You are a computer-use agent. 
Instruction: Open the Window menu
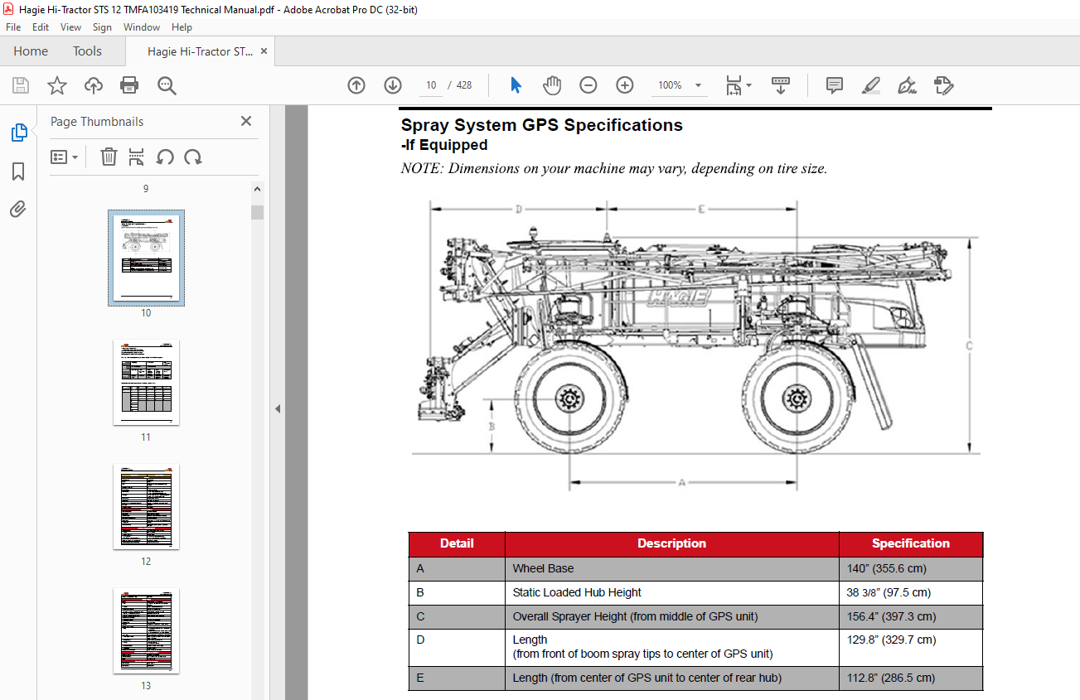142,27
